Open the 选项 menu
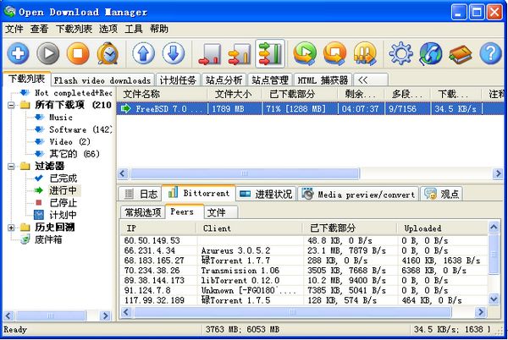This screenshot has height=340, width=508. [x=108, y=29]
